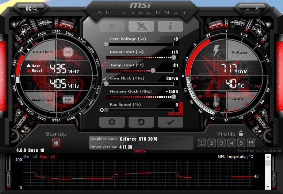
Task: Click the Core Voltage slider handle
Action: coord(106,44)
